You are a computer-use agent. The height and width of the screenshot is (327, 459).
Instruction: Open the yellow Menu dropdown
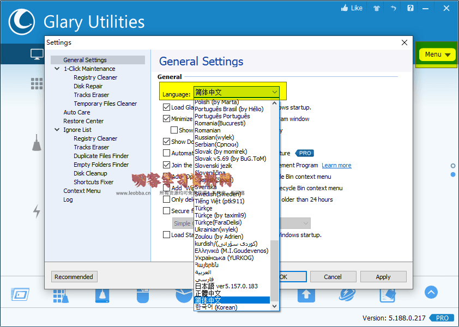[438, 55]
